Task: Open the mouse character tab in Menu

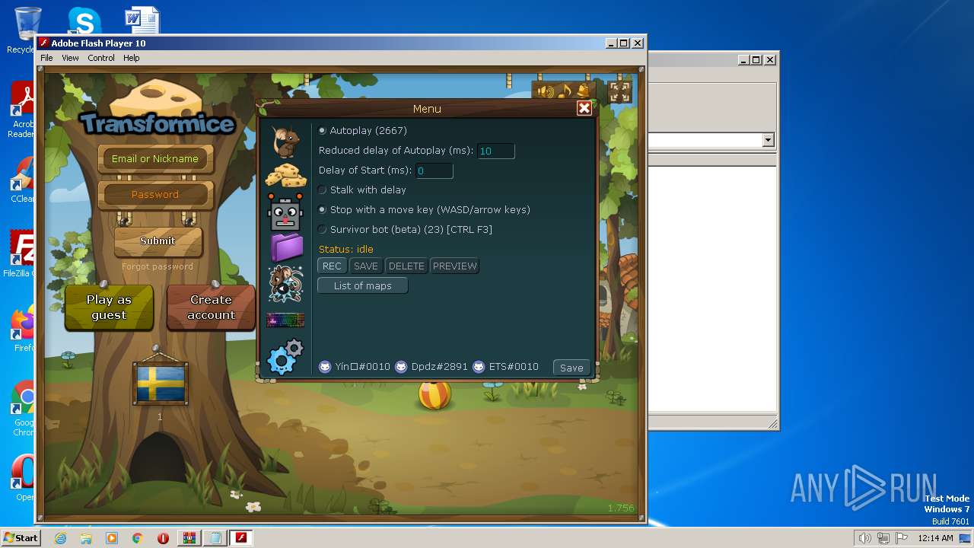Action: point(286,142)
